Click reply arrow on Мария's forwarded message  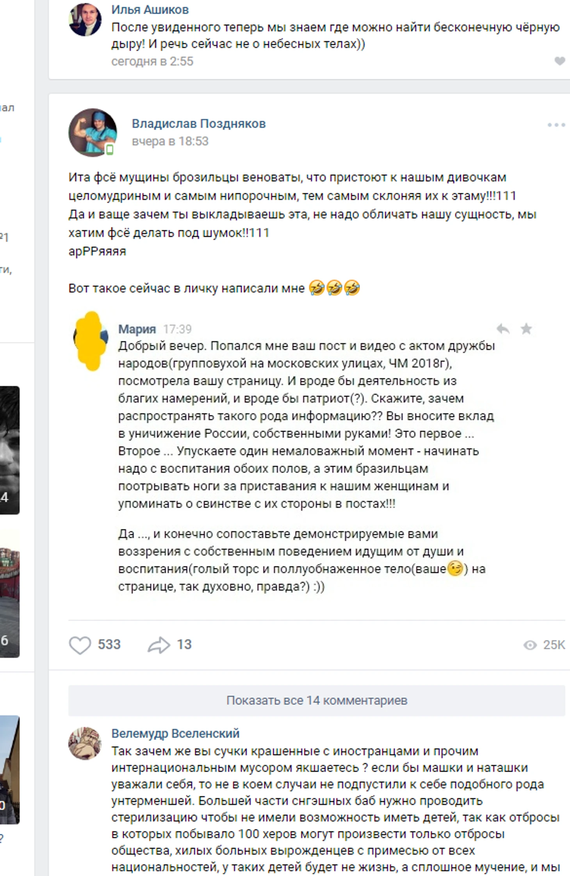click(503, 329)
